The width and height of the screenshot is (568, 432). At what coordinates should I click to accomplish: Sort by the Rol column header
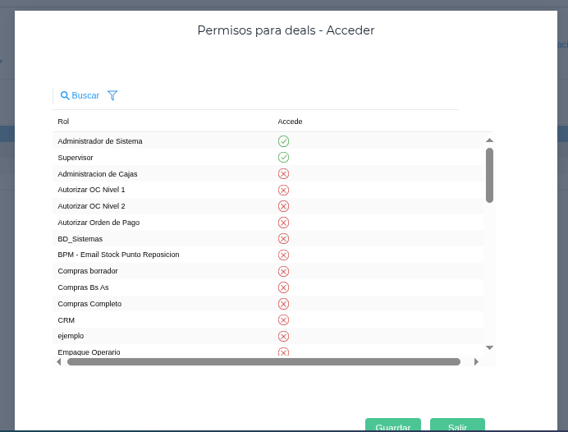tap(63, 122)
